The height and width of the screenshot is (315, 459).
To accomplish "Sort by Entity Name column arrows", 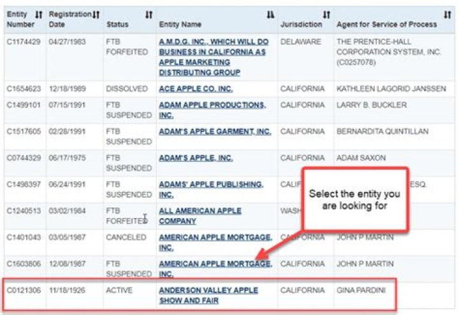I will [270, 14].
